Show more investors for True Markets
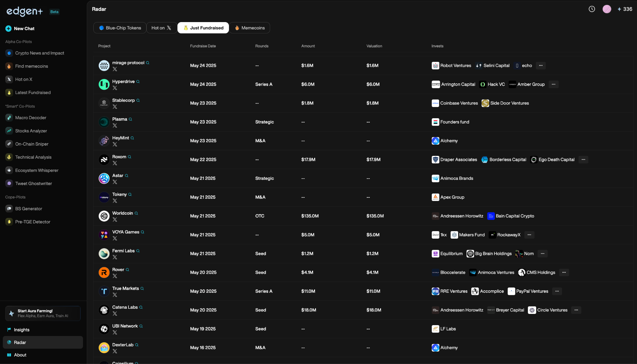The height and width of the screenshot is (364, 637). pos(557,291)
